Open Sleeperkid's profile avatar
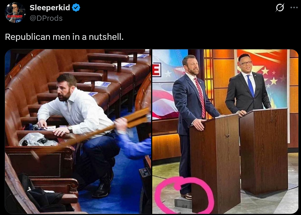301x215 pixels. (x=15, y=13)
